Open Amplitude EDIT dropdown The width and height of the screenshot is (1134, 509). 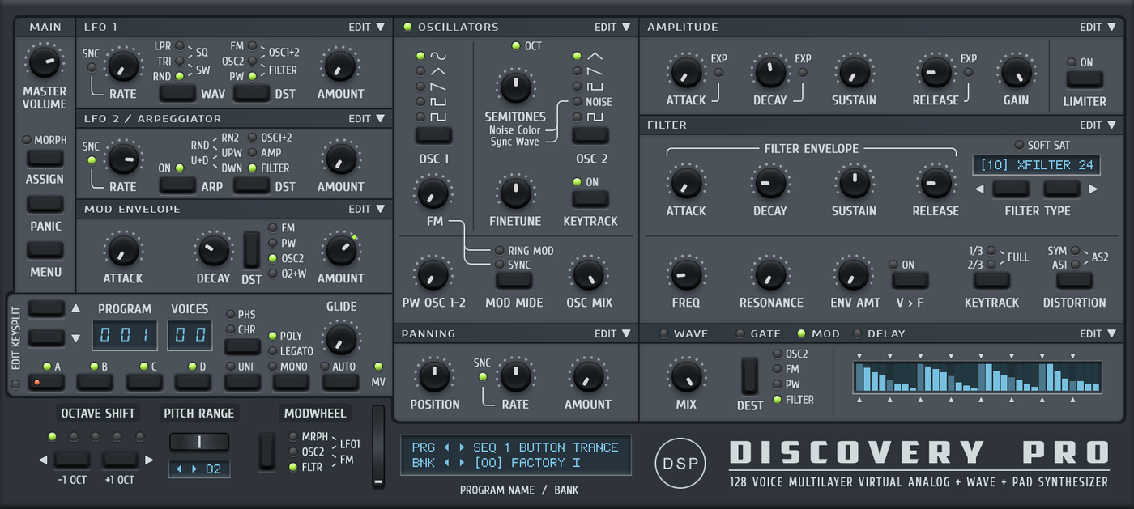click(1098, 27)
